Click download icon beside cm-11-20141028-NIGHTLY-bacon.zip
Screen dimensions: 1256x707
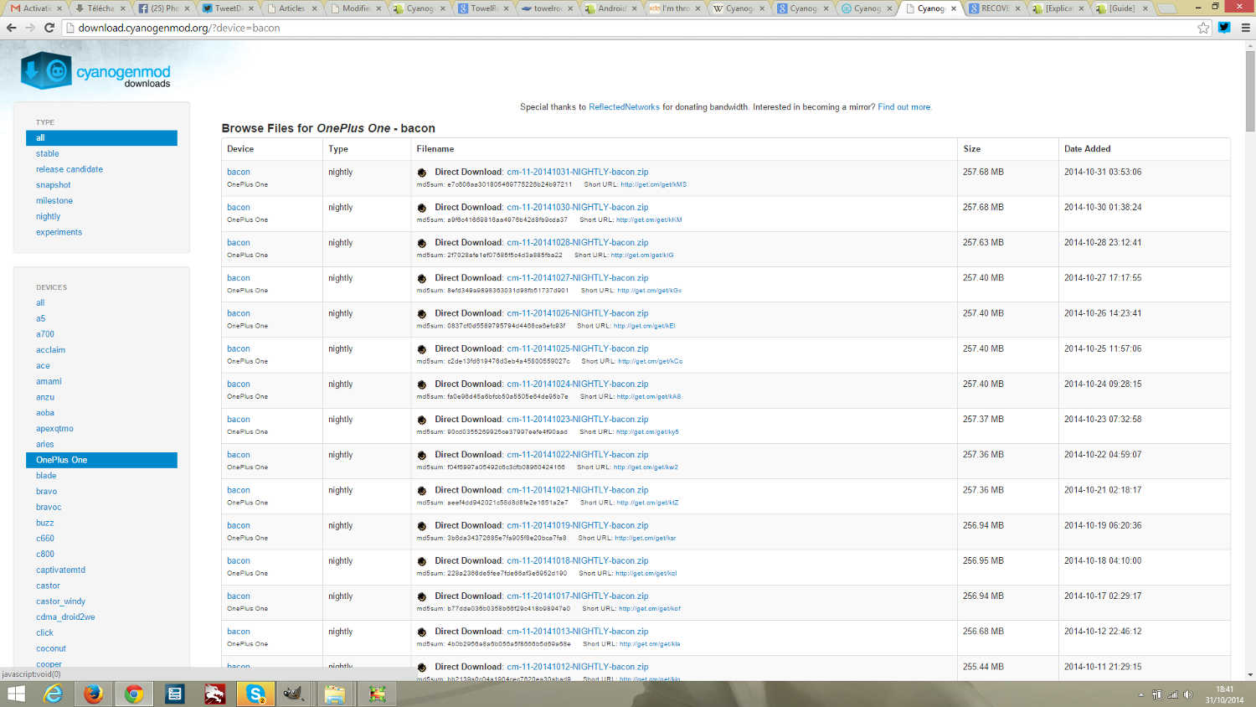pos(422,243)
